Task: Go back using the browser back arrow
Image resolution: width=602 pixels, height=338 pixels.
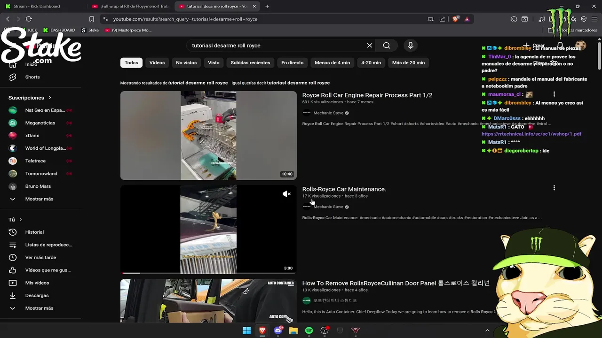Action: (8, 19)
